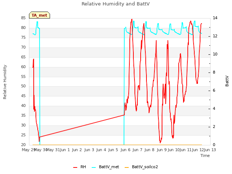
Task: Toggle the BattV_soilco2 legend entry
Action: [141, 167]
